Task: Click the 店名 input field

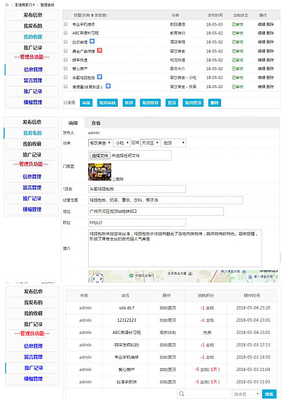Action: coord(137,189)
